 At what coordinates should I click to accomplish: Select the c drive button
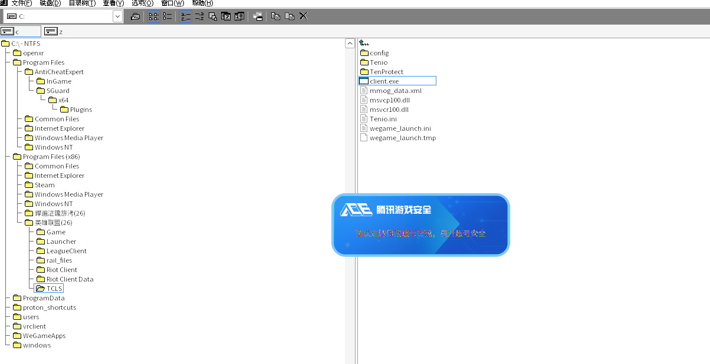(x=21, y=31)
